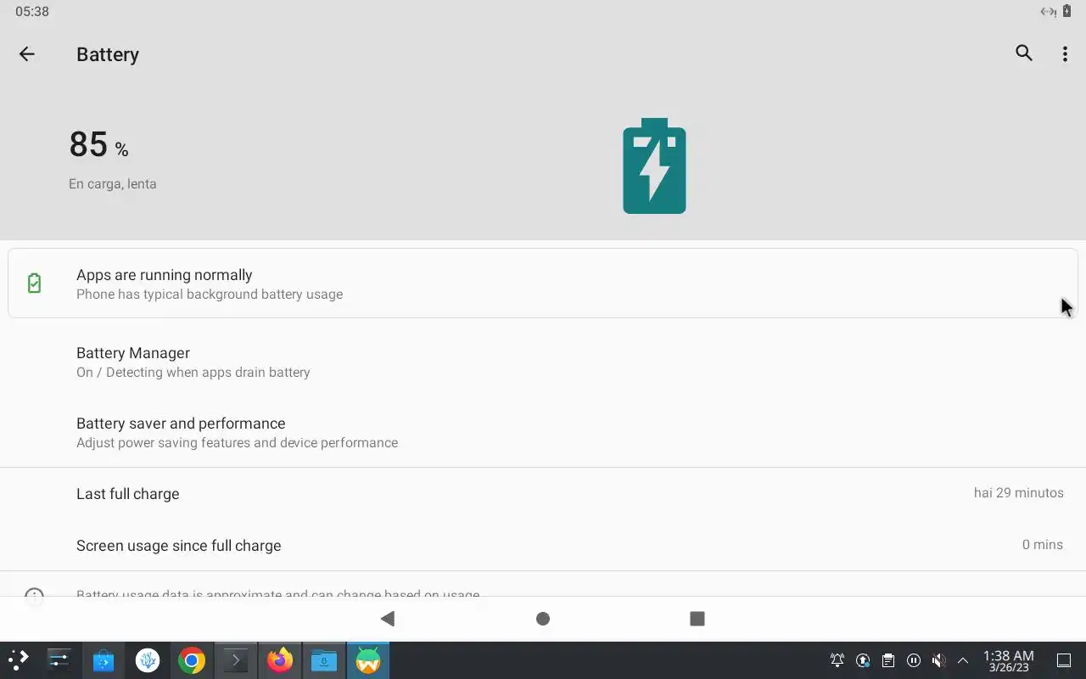Launch Firefox from taskbar

tap(280, 659)
